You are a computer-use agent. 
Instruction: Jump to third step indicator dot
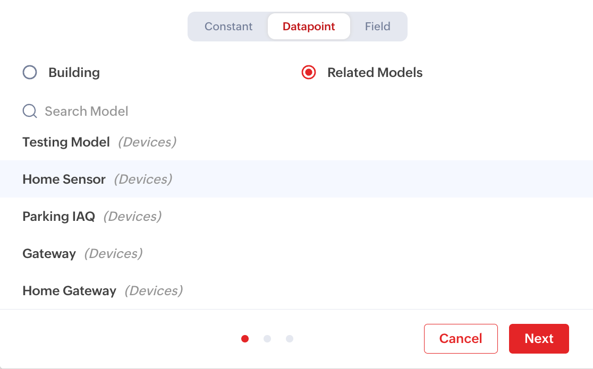pyautogui.click(x=290, y=339)
